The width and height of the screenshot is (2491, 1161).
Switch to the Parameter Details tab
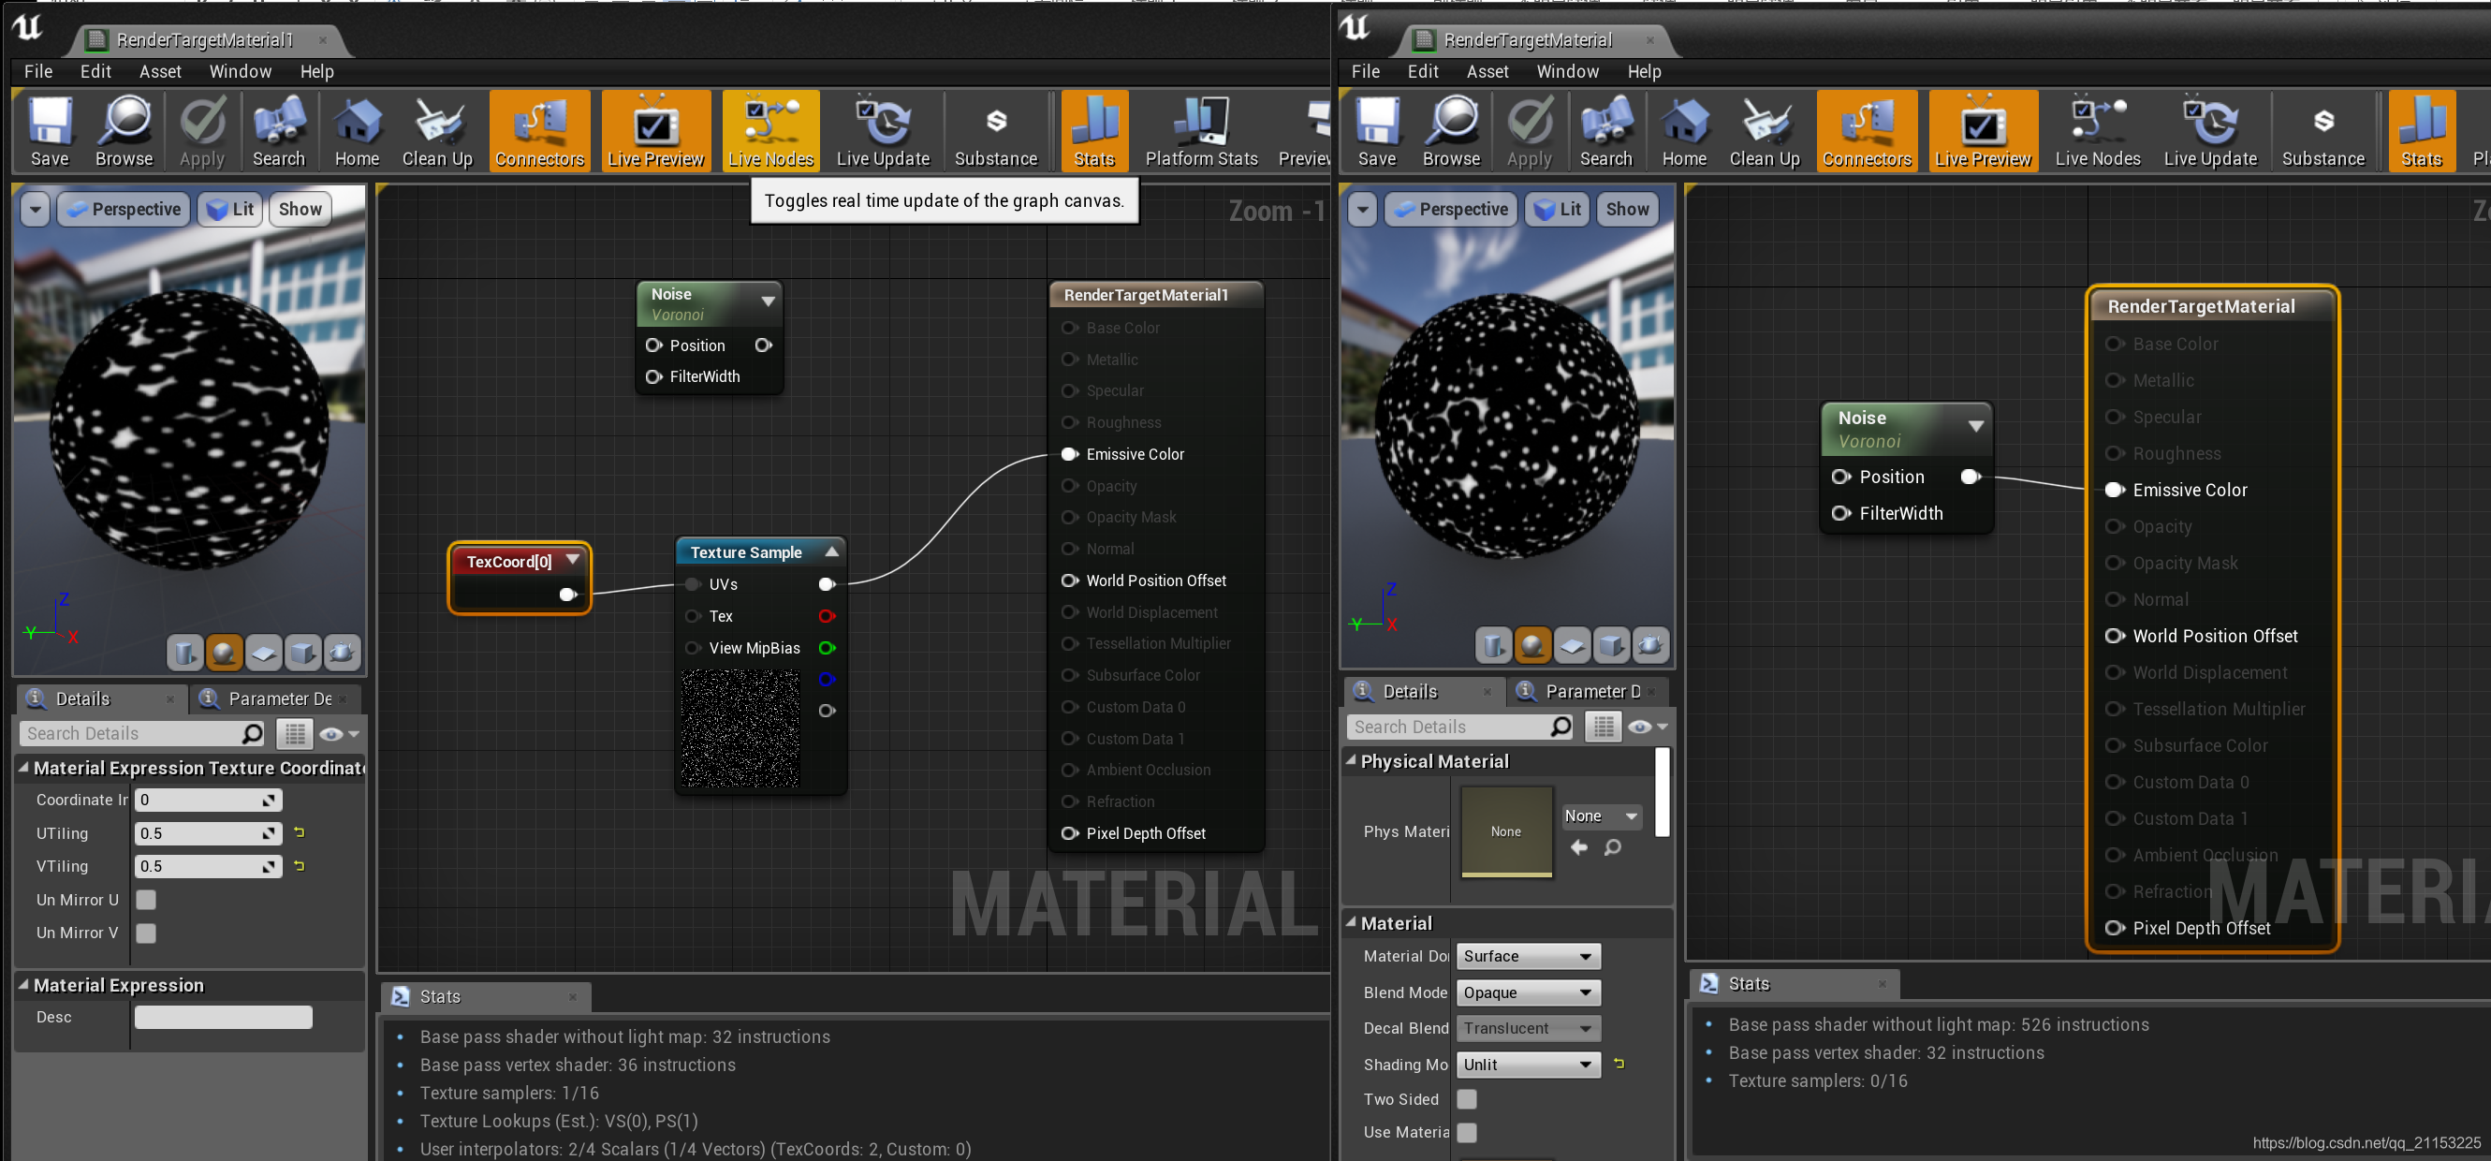277,698
